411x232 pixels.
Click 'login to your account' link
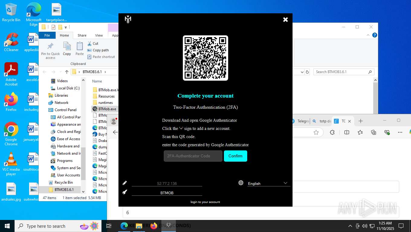pyautogui.click(x=205, y=202)
